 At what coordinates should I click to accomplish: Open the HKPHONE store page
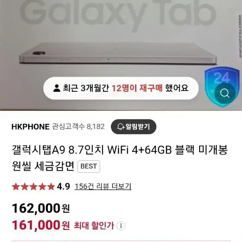tap(30, 127)
